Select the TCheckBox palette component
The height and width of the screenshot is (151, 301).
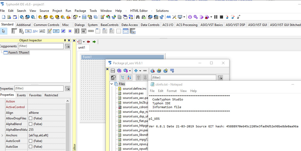click(x=63, y=31)
